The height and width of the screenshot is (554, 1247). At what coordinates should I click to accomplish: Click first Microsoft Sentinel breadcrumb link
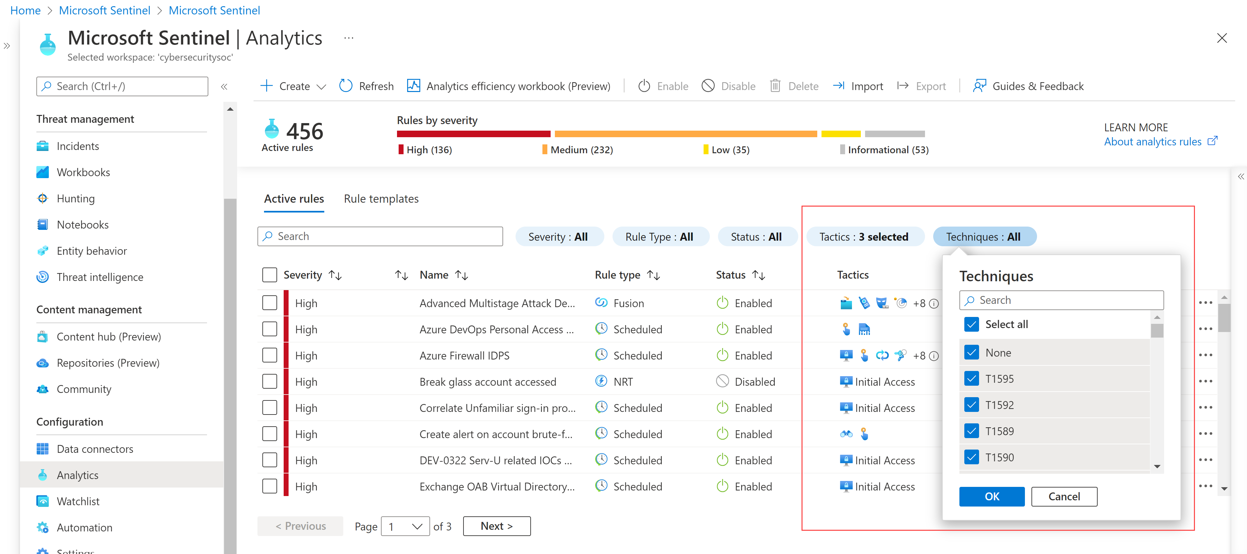104,10
